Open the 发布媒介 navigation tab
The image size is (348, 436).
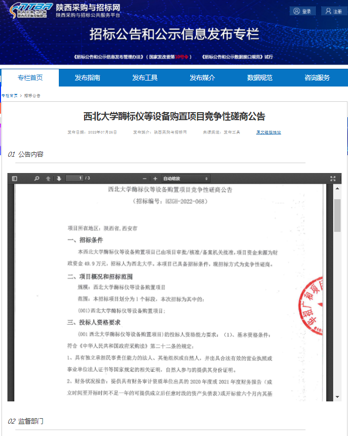(x=202, y=78)
